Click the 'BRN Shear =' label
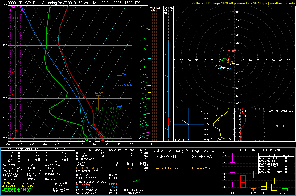 [x=83, y=175]
